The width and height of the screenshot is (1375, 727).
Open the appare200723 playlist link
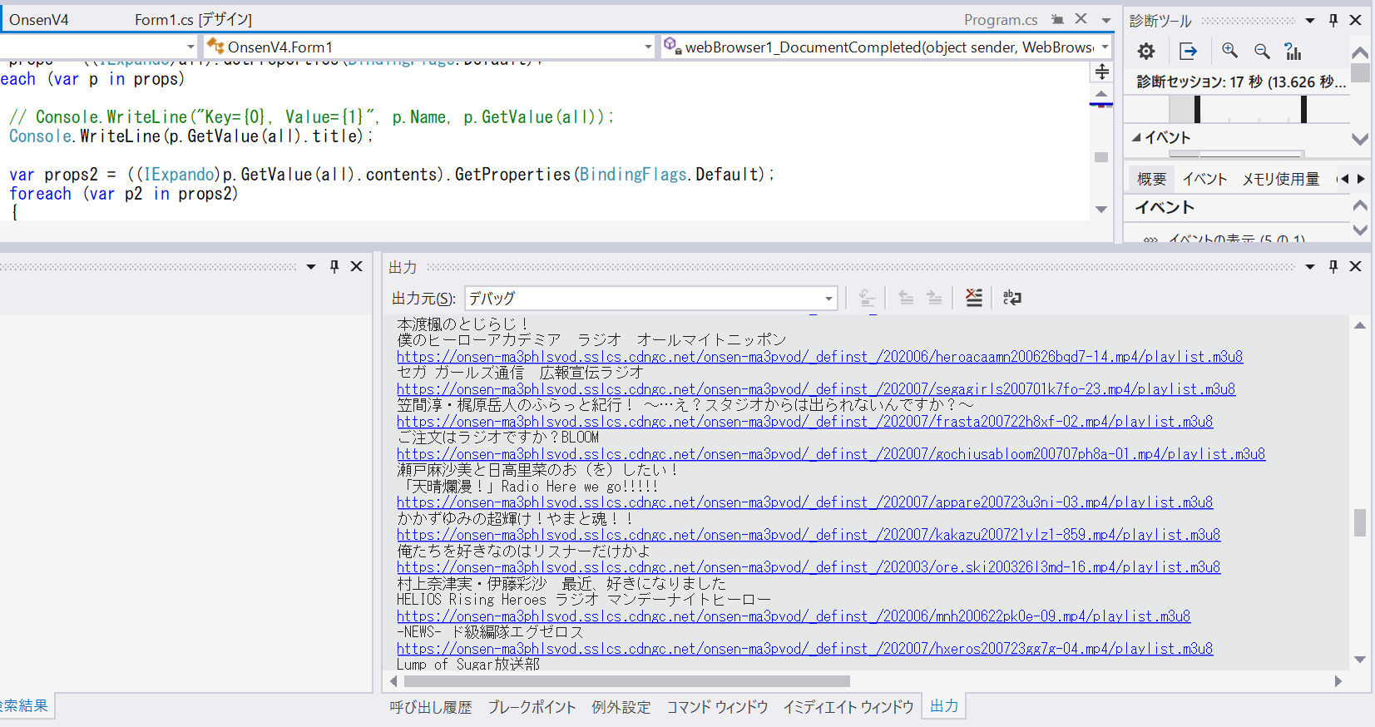(x=804, y=502)
